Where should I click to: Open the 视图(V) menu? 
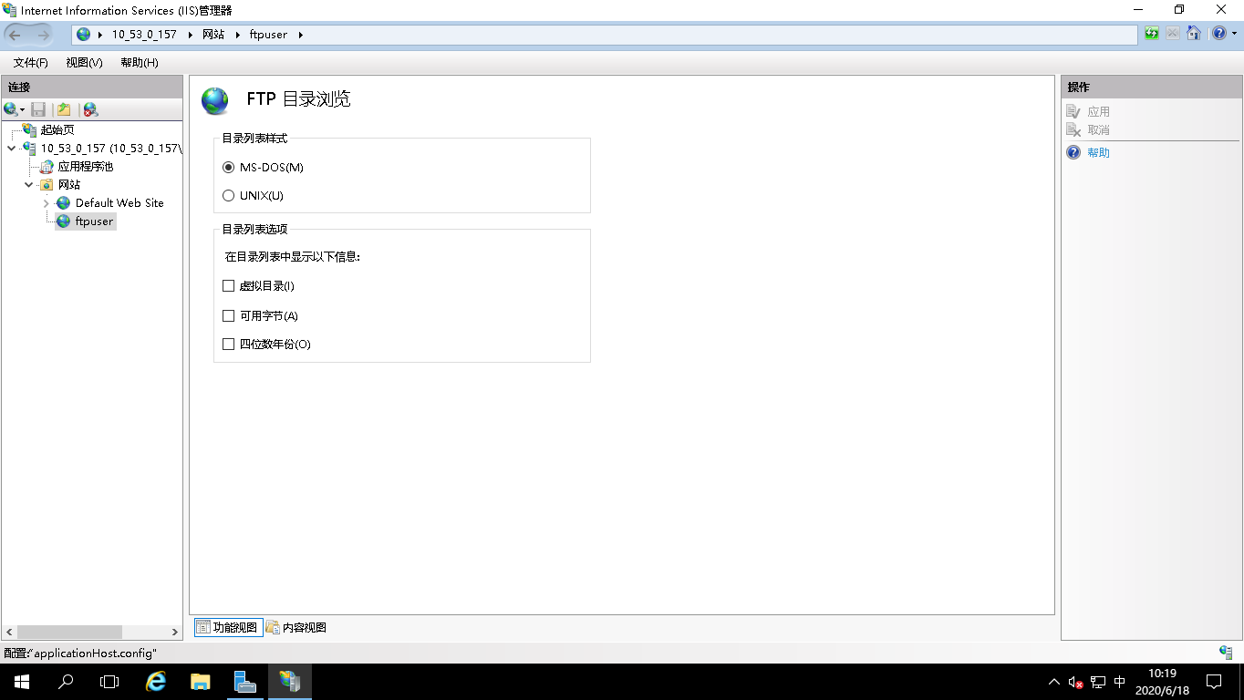84,63
